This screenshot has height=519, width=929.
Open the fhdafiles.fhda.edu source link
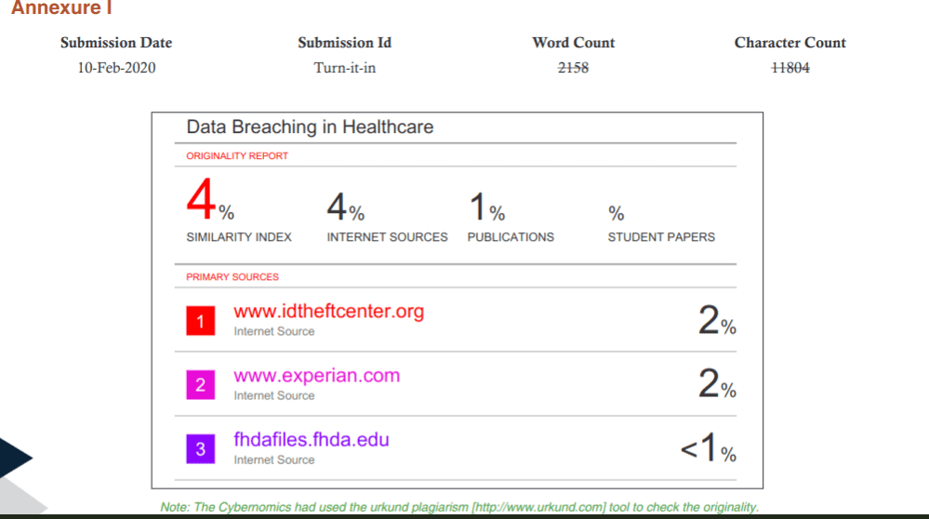tap(311, 439)
